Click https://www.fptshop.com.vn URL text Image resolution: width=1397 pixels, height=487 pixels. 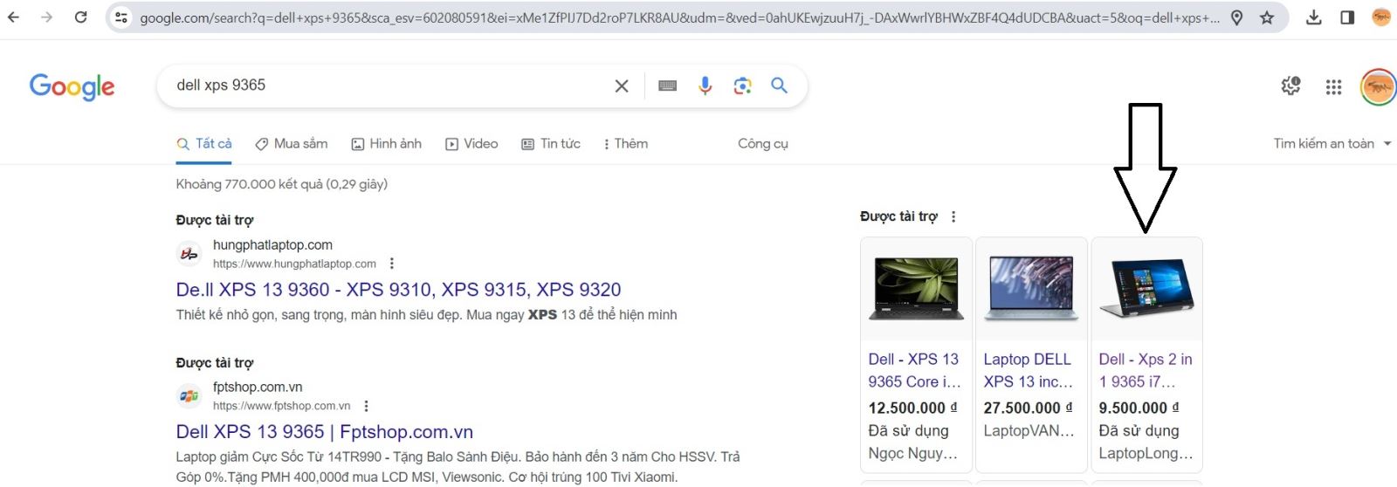(x=281, y=406)
